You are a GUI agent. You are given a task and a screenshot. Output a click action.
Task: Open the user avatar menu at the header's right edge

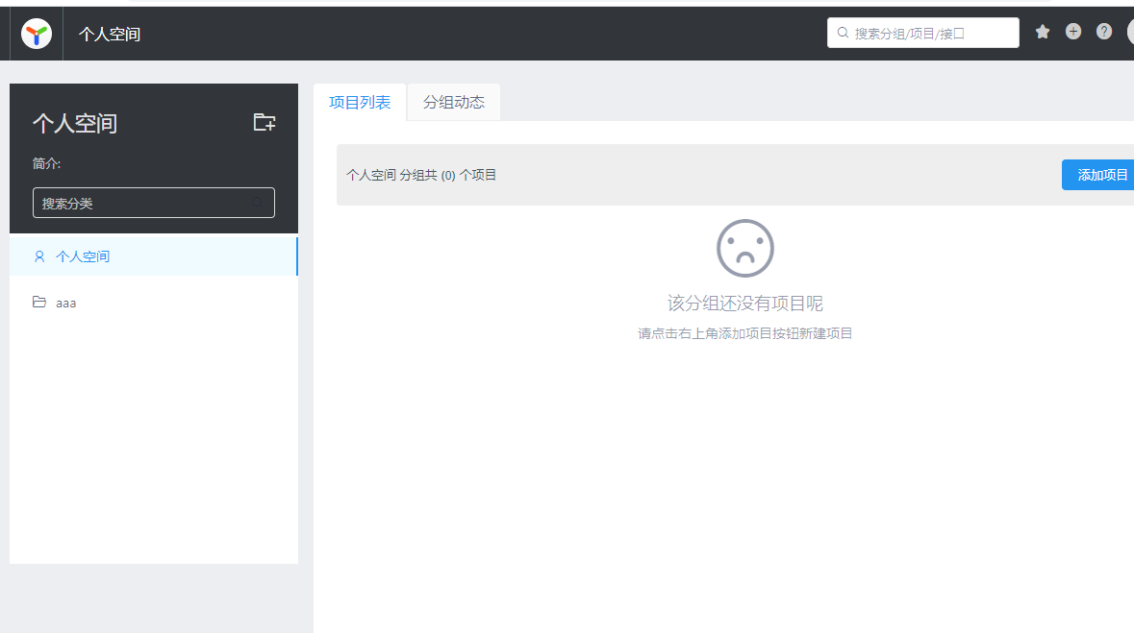pos(1130,33)
